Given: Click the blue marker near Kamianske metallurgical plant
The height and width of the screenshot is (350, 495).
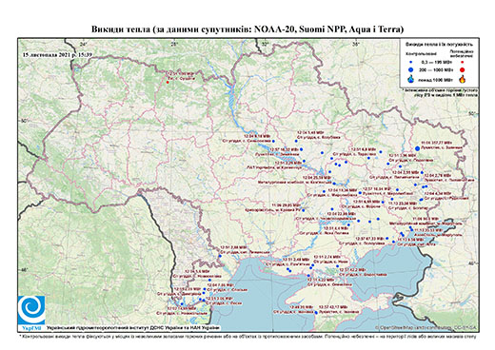Looking at the screenshot, I should [334, 184].
